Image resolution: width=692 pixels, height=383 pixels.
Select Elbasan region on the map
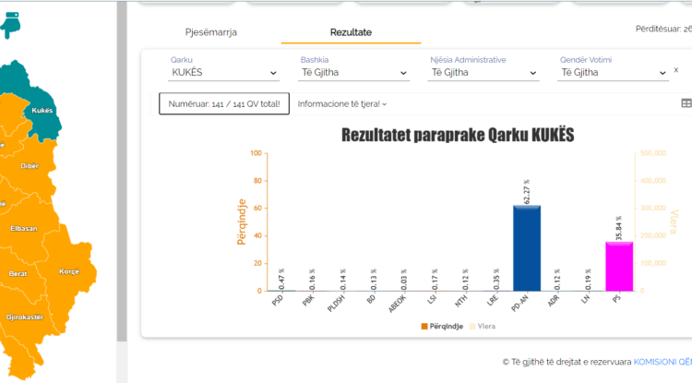(23, 228)
